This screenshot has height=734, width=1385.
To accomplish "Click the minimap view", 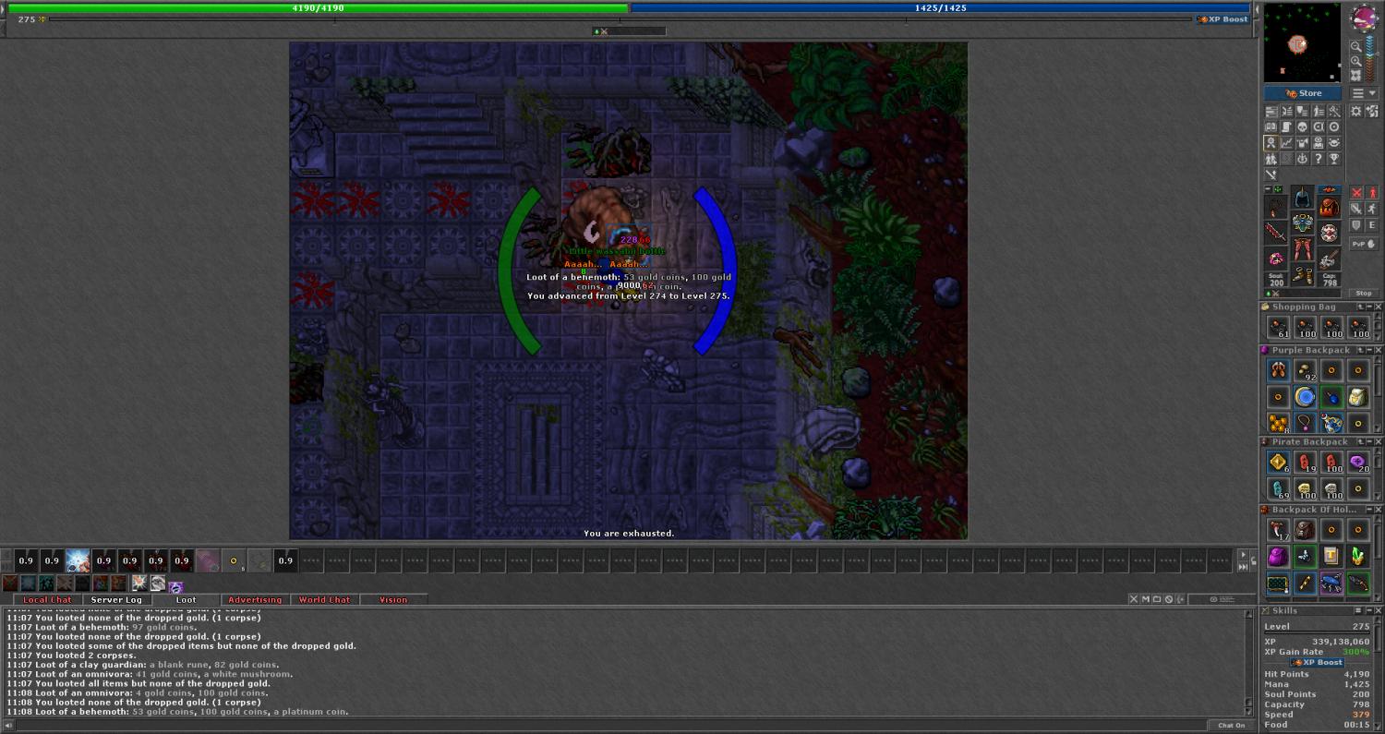I will 1302,42.
